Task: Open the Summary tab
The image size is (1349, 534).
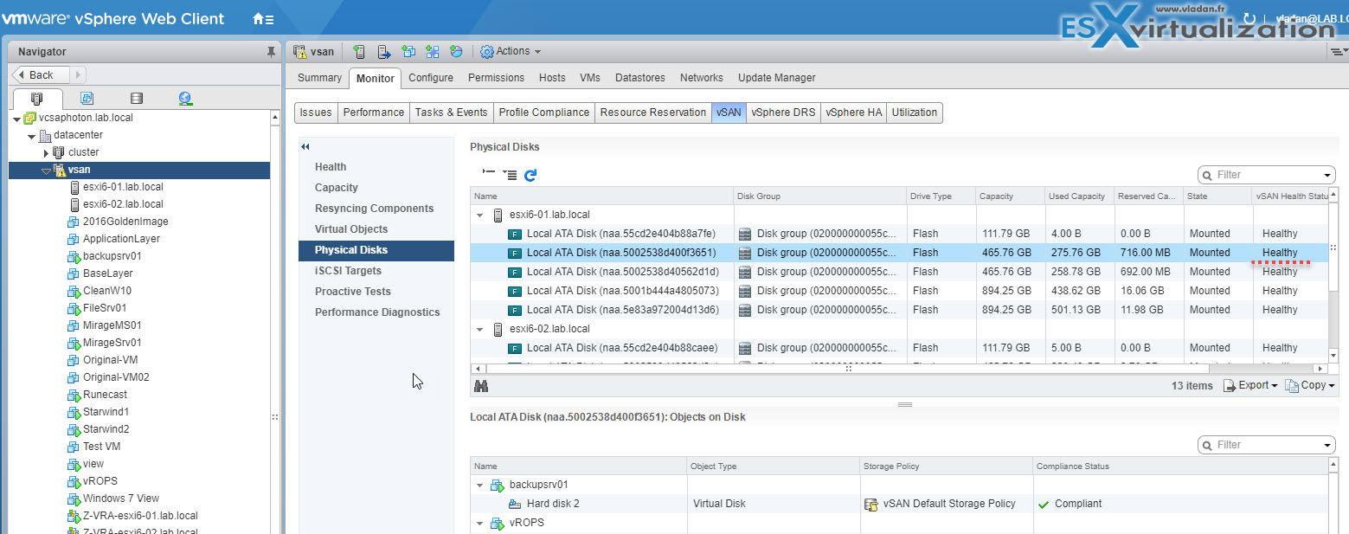Action: click(319, 78)
